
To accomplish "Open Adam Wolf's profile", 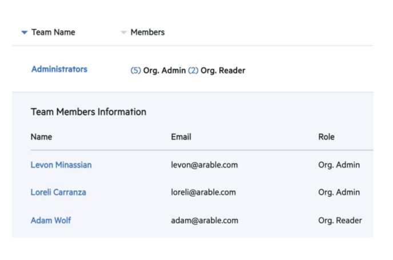I will tap(51, 221).
